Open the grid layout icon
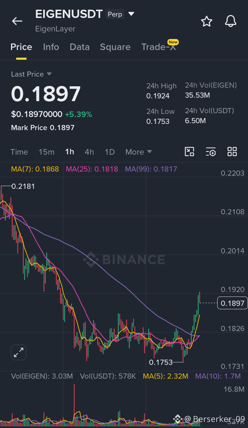 [x=232, y=152]
